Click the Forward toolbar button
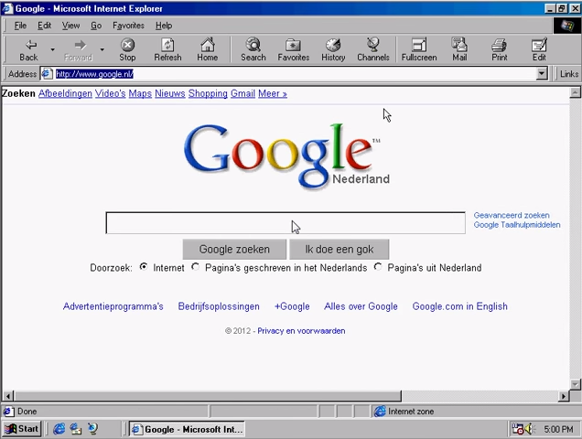 pos(79,49)
